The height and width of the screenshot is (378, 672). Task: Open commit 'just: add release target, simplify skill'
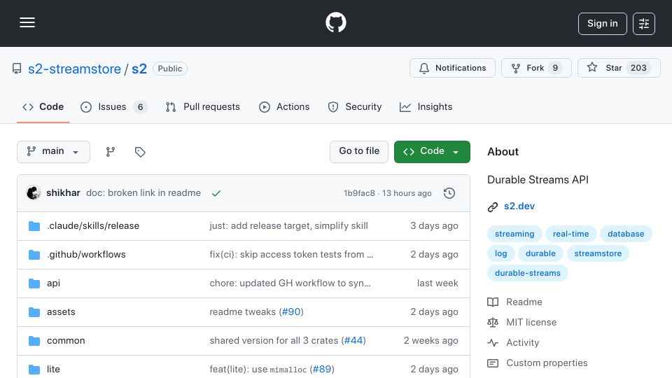[288, 226]
